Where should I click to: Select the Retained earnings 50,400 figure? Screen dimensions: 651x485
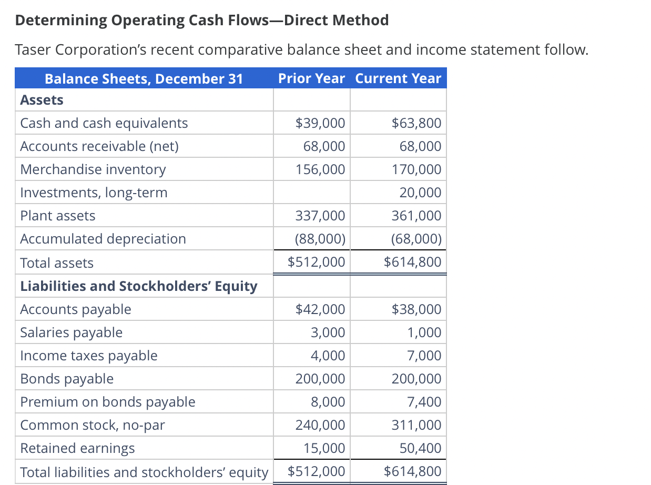point(421,448)
